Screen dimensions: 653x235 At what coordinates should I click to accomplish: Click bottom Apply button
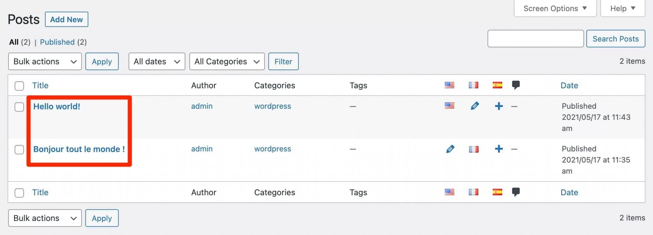click(x=102, y=218)
